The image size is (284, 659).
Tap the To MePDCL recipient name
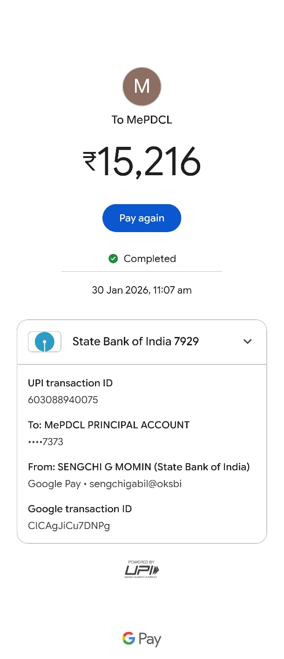point(142,120)
